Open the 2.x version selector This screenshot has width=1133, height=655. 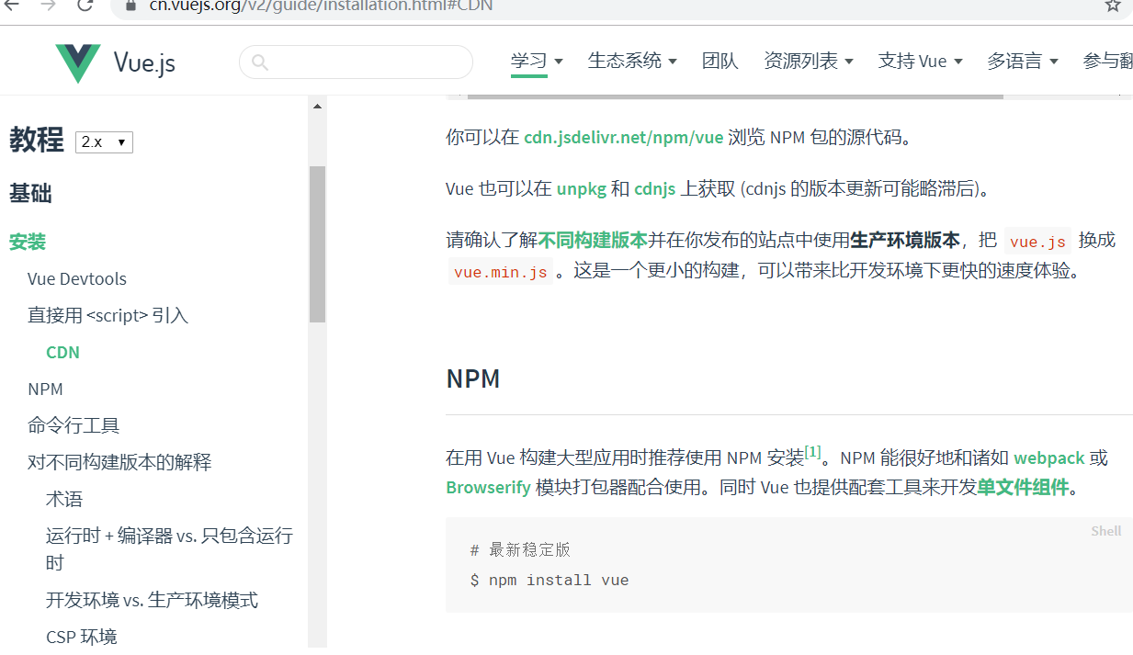coord(103,141)
